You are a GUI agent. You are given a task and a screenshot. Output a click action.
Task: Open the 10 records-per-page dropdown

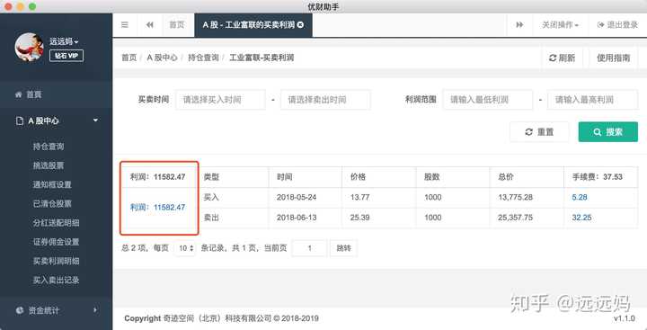pos(185,248)
